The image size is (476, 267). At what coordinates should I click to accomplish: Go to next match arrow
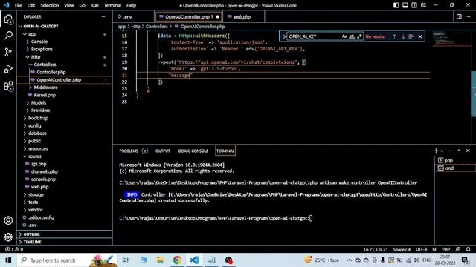[403, 36]
